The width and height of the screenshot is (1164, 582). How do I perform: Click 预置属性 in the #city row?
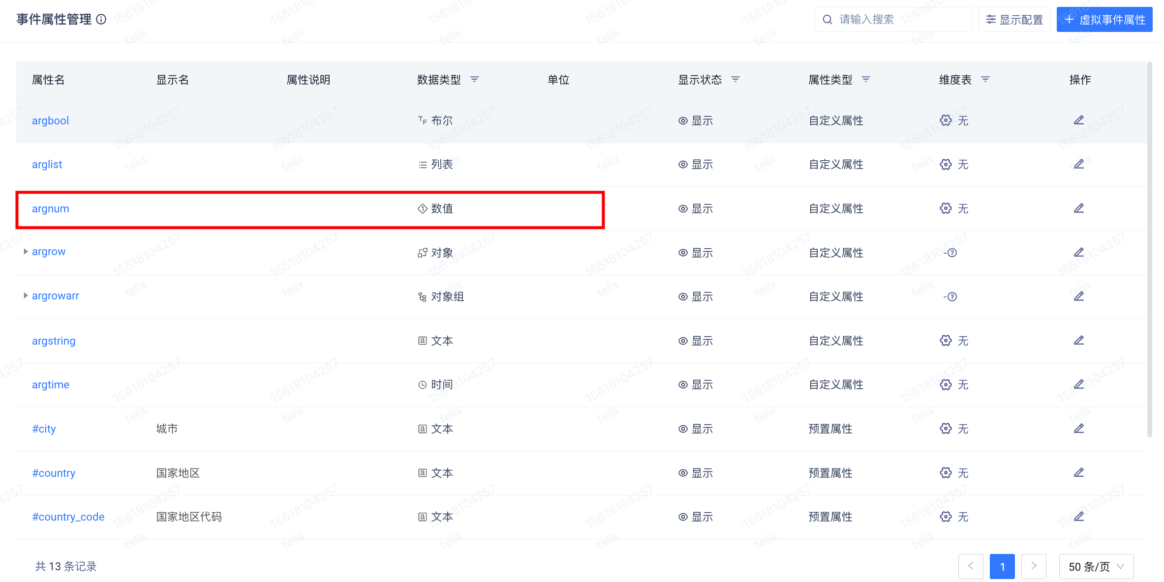[830, 429]
